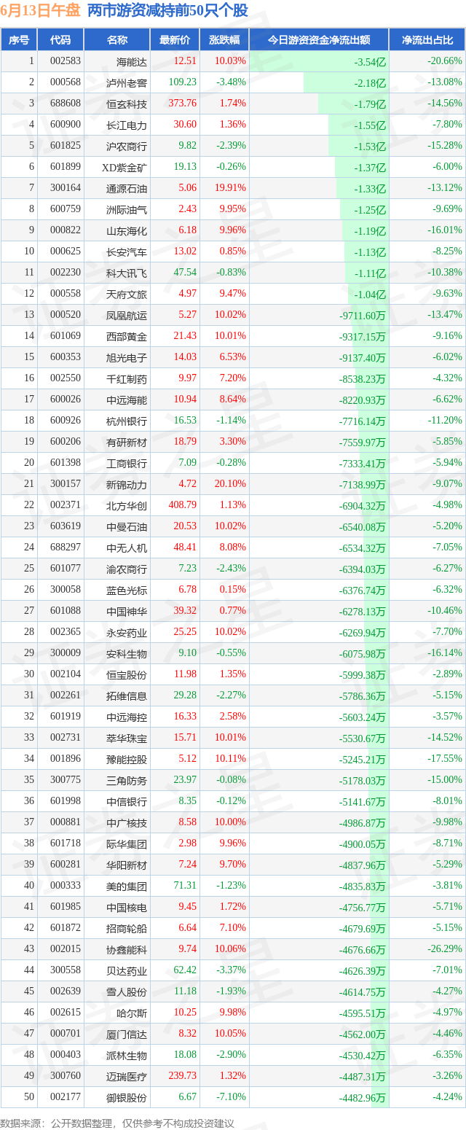The width and height of the screenshot is (466, 1130).
Task: Click 协鑫能科 outflow ratio -26.29%
Action: [x=444, y=949]
